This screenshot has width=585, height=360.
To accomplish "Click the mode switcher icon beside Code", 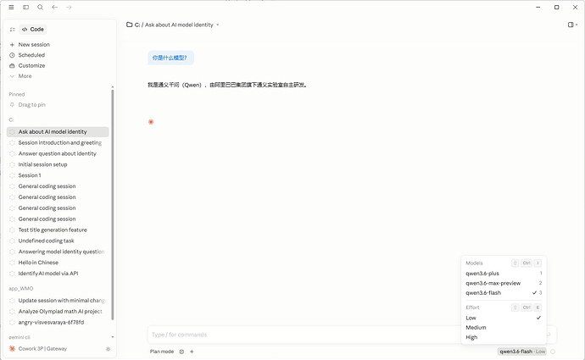I will click(x=13, y=30).
